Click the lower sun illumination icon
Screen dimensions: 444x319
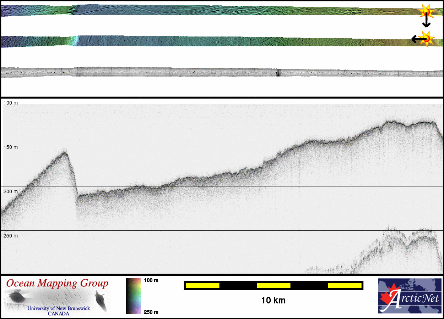tap(427, 38)
